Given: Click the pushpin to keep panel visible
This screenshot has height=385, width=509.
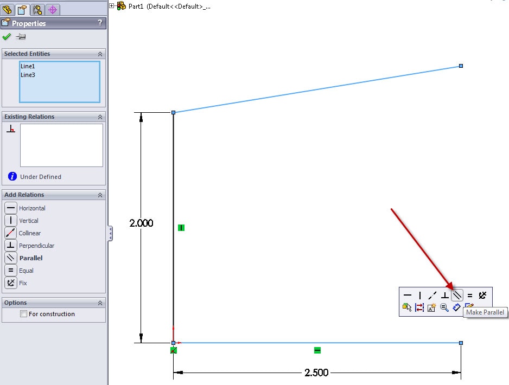Looking at the screenshot, I should [x=21, y=37].
